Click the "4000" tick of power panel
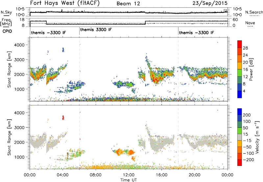 pyautogui.click(x=19, y=45)
